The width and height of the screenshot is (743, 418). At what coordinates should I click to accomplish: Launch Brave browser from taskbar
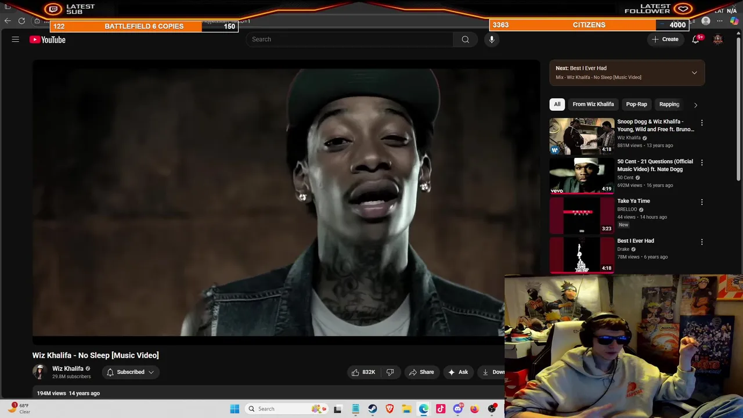[x=389, y=409]
